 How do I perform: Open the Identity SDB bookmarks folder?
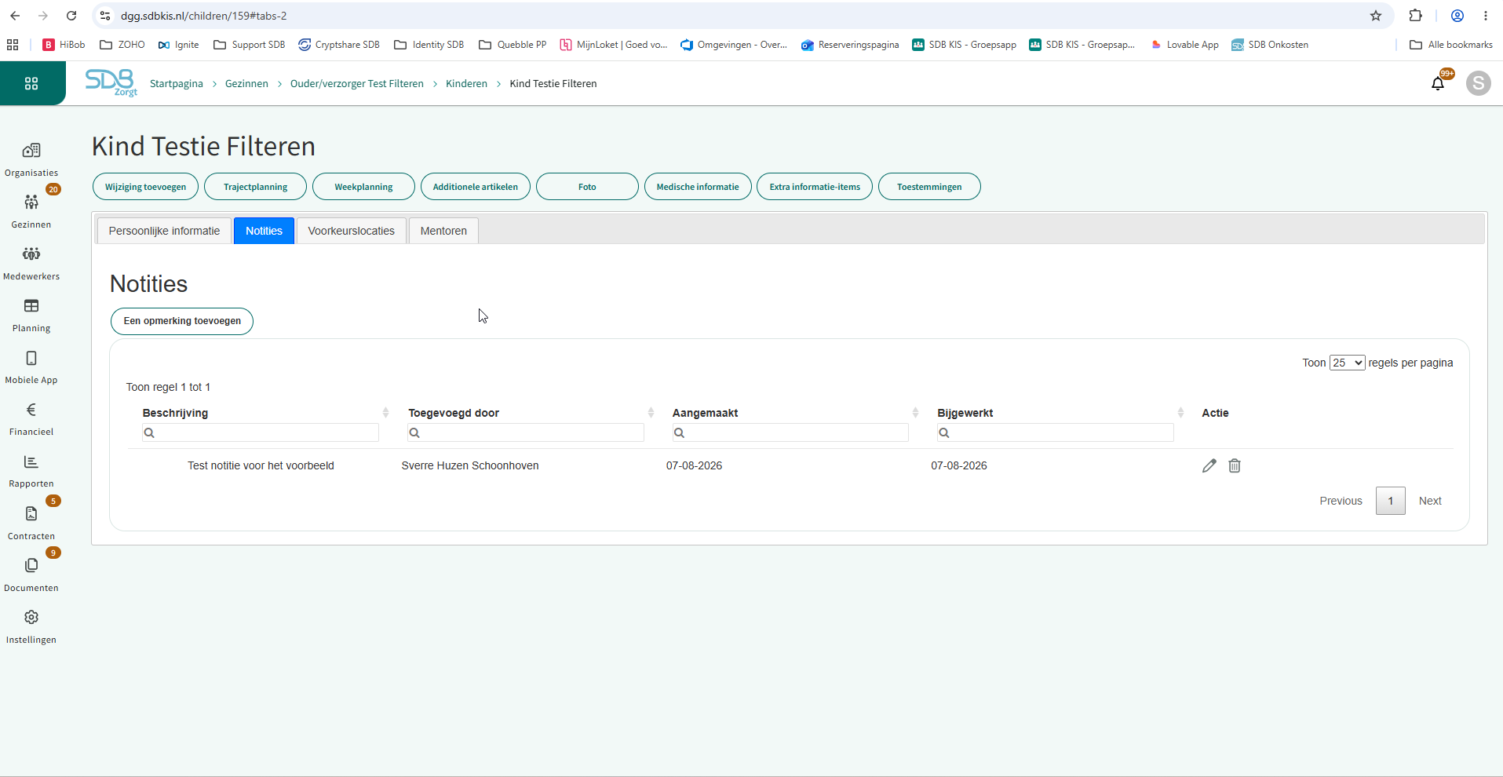(x=429, y=45)
